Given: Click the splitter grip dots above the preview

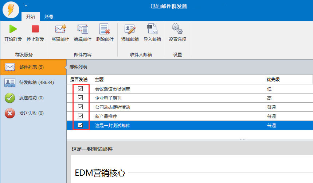Looking at the screenshot, I should pyautogui.click(x=243, y=140).
